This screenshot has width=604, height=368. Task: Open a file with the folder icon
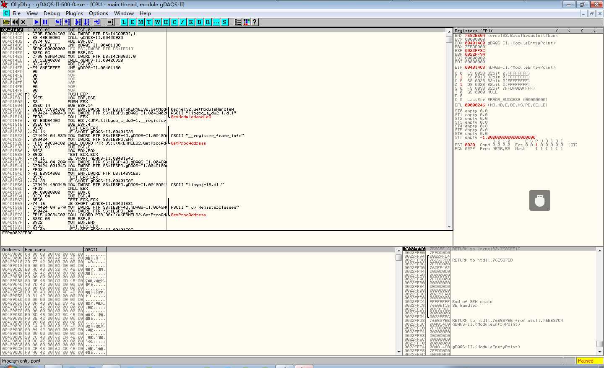click(7, 22)
